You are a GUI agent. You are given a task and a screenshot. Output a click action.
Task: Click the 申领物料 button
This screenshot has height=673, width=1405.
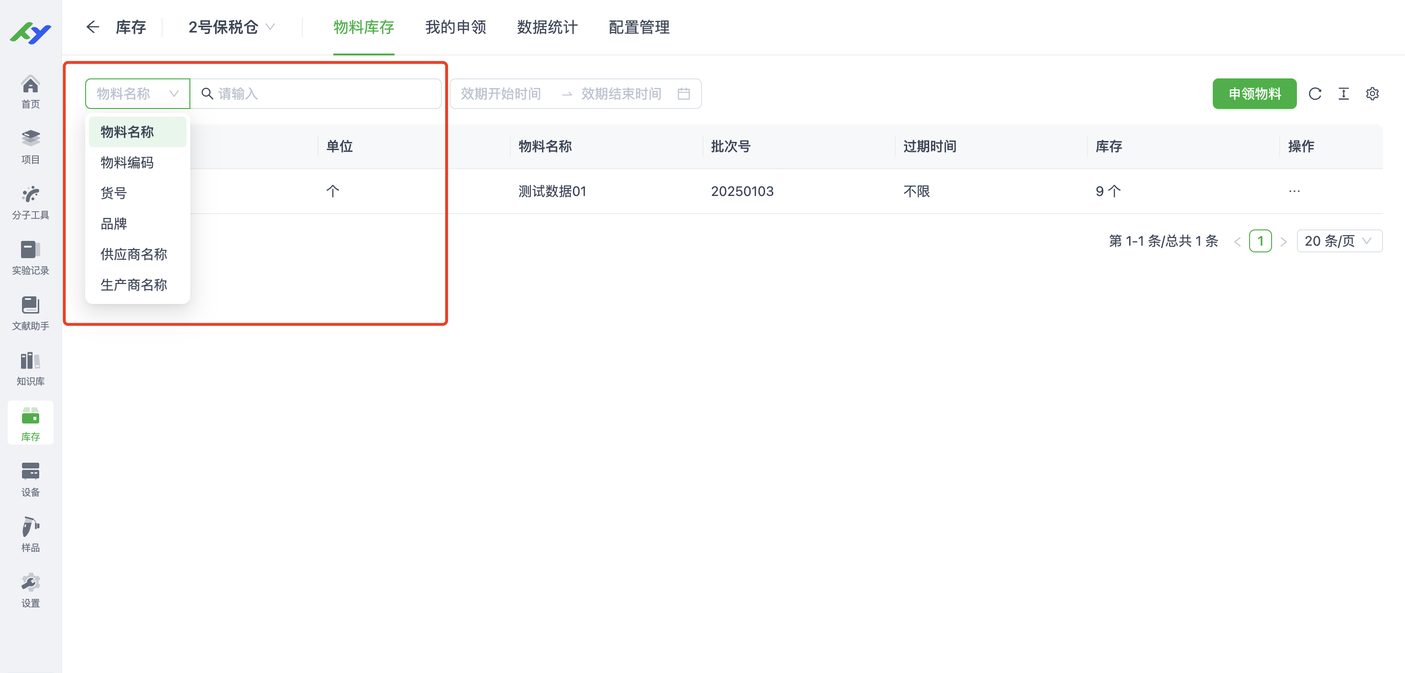(x=1254, y=94)
